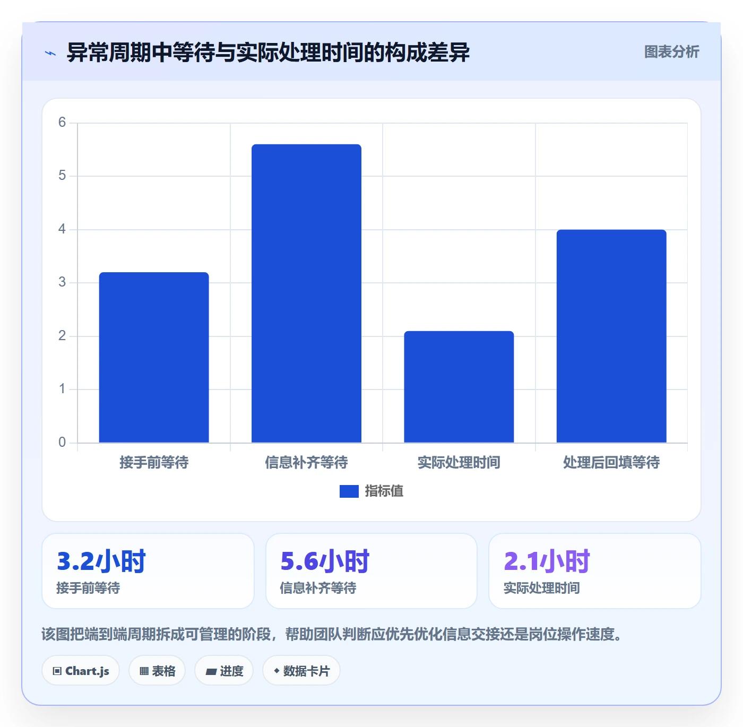Click the bar icon in 进度 chip

click(x=211, y=672)
